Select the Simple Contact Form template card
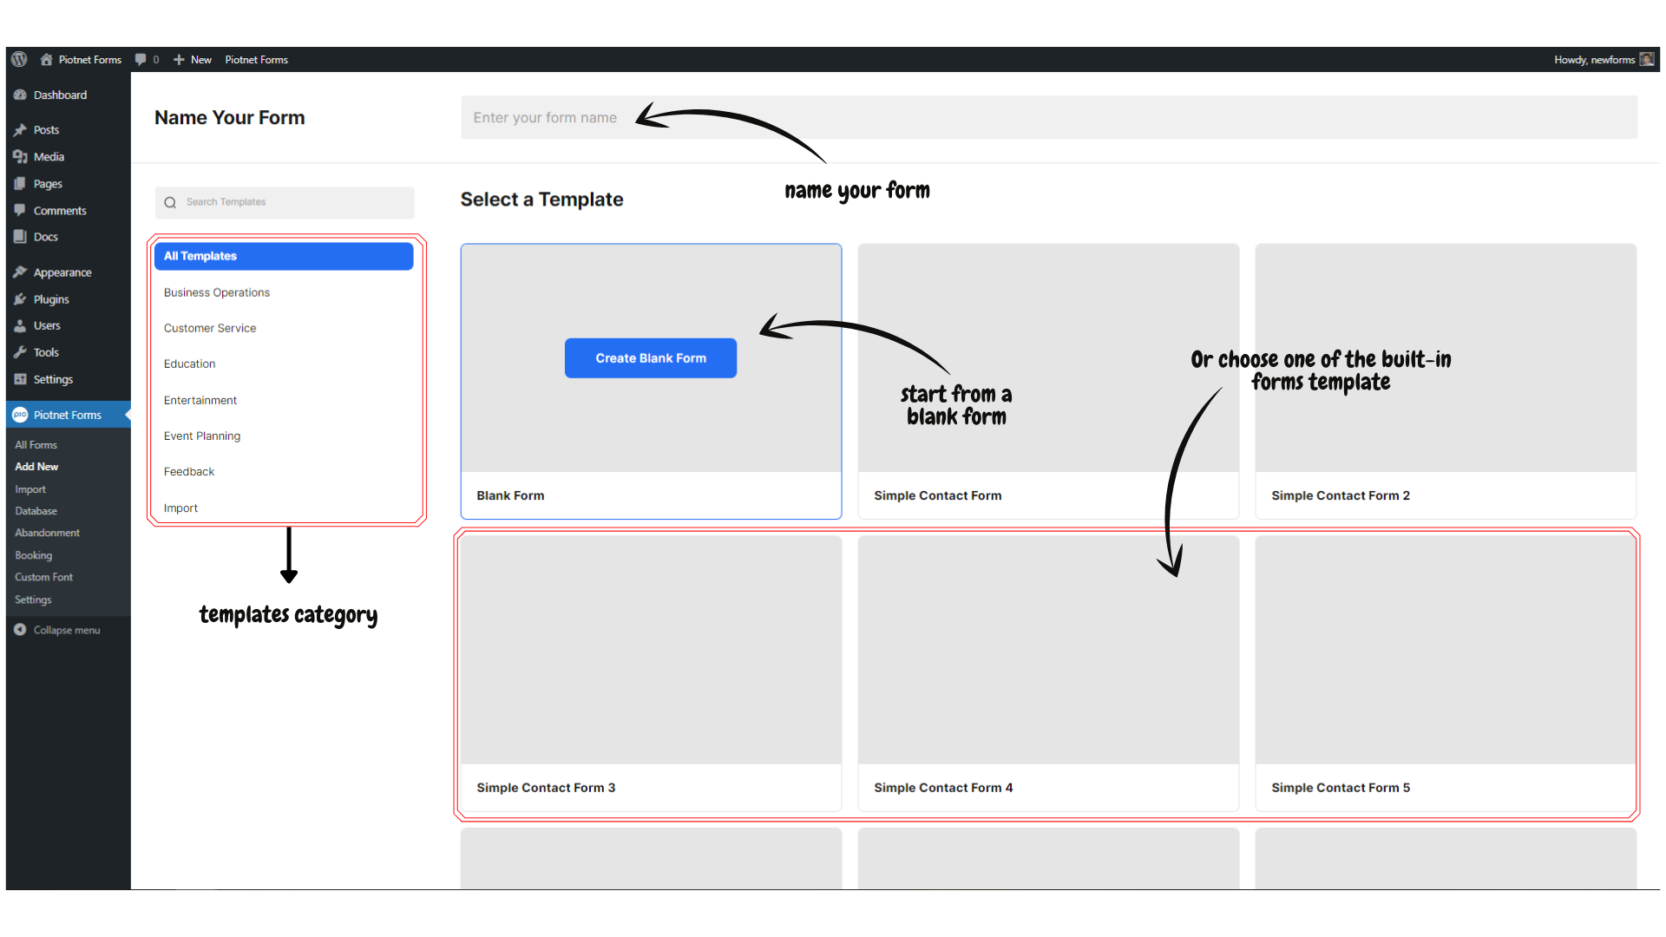This screenshot has height=937, width=1666. coord(1048,382)
